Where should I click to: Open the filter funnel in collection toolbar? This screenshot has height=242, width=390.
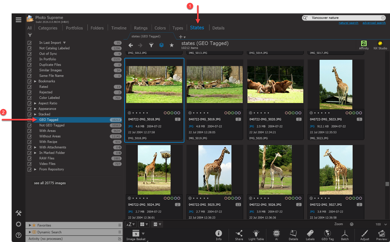click(151, 45)
